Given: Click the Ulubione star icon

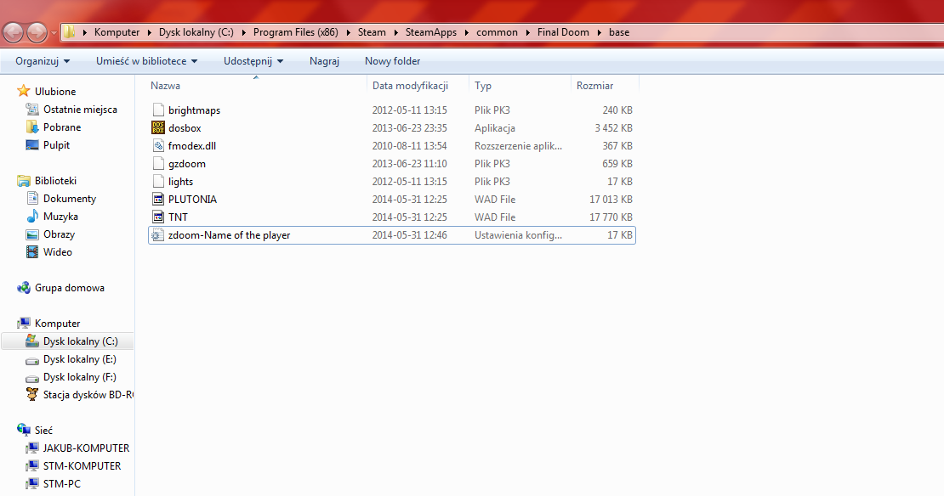Looking at the screenshot, I should click(x=24, y=91).
